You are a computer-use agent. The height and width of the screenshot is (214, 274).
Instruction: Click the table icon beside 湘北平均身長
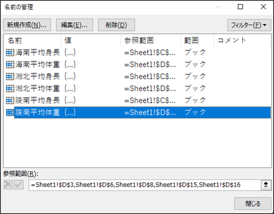coord(10,76)
